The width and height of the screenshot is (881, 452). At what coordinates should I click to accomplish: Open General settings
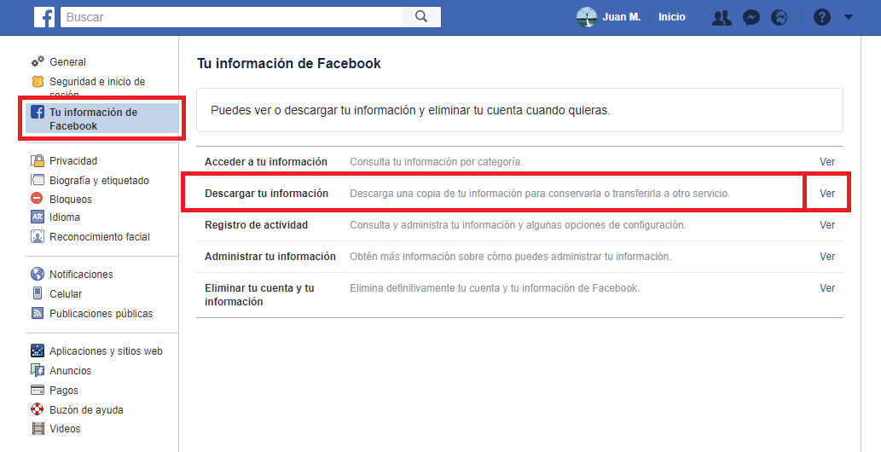click(67, 62)
